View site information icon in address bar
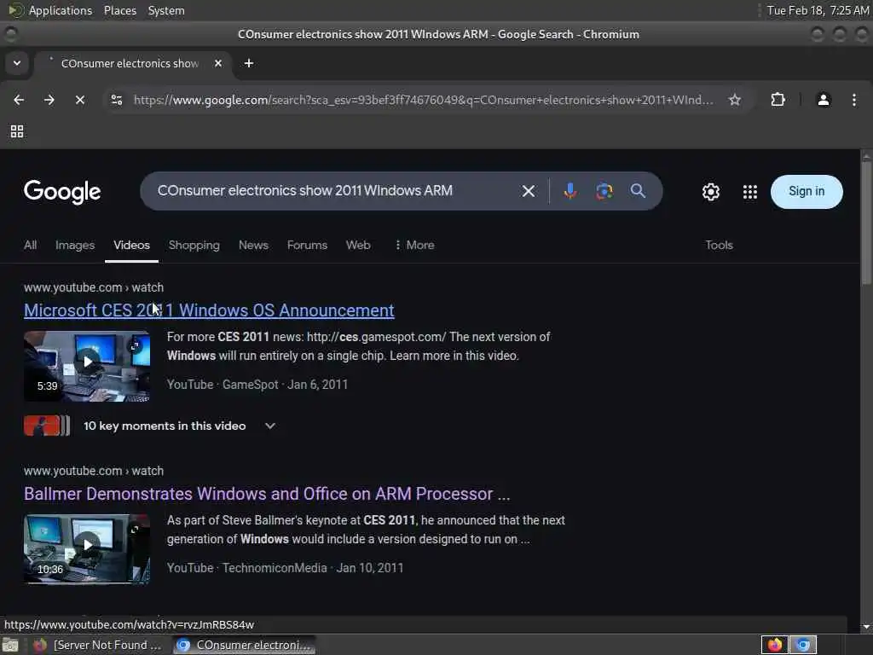 coord(117,100)
